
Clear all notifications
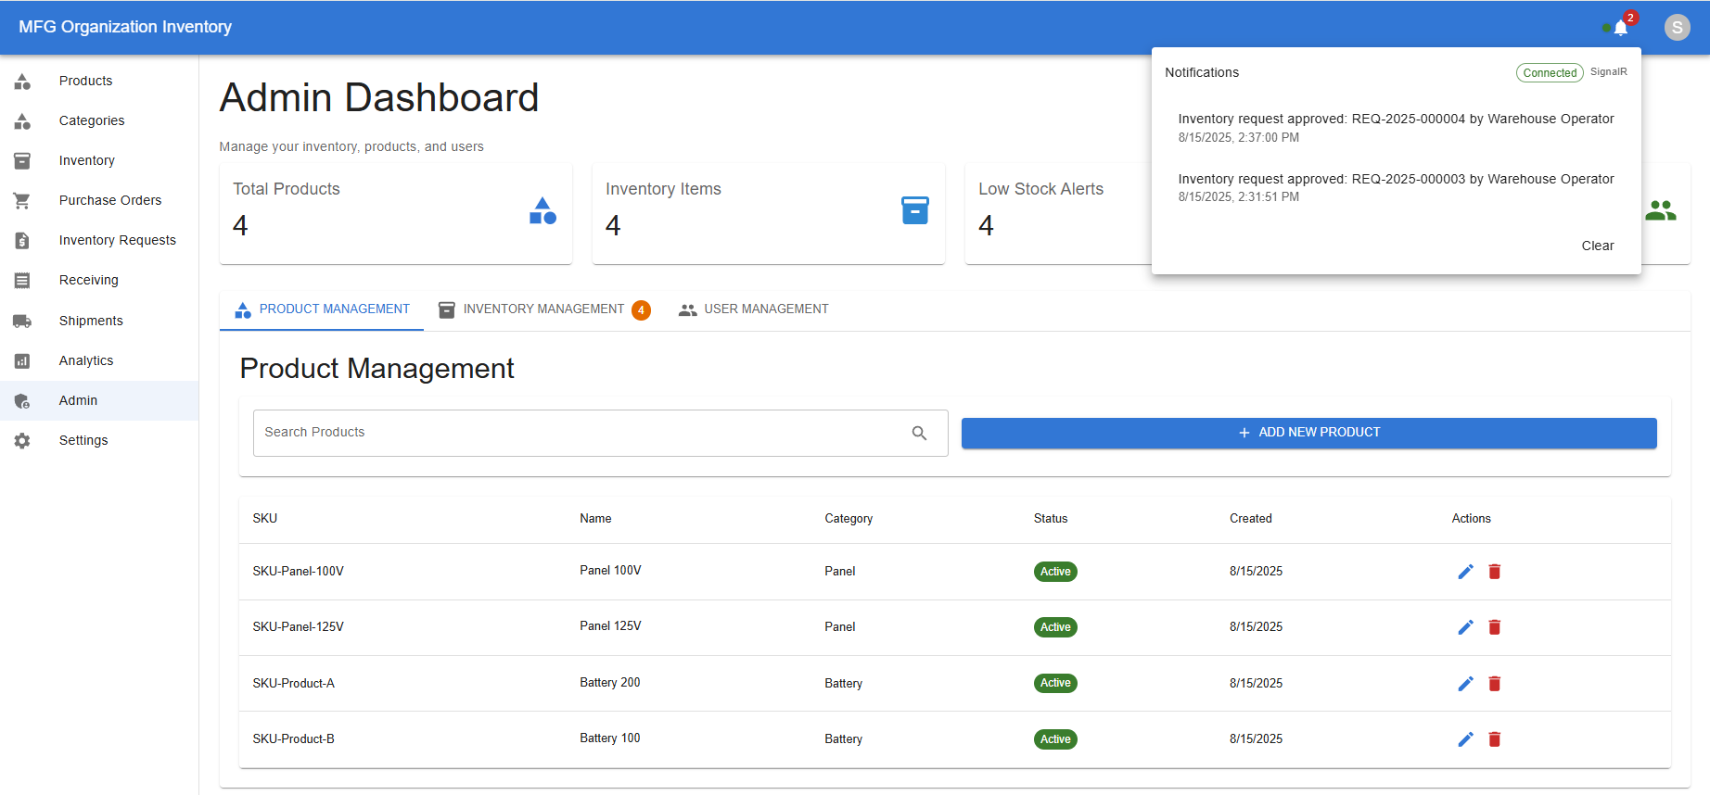pyautogui.click(x=1597, y=246)
